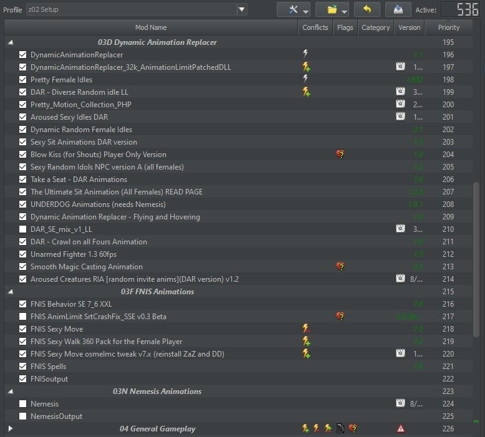Viewport: 485px width, 437px height.
Task: Disable the FNISoutput mod checkbox
Action: pyautogui.click(x=22, y=379)
